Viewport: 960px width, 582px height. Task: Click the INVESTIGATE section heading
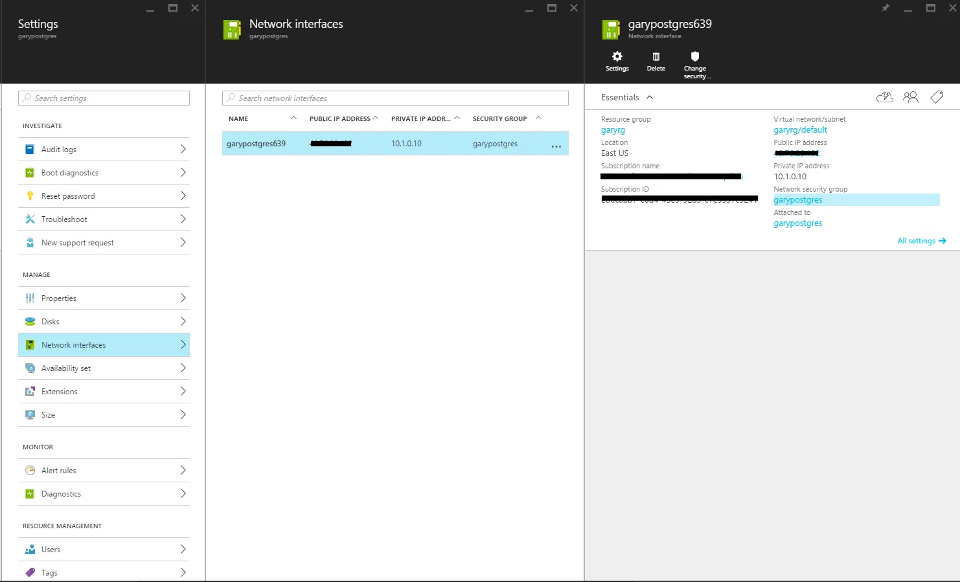42,126
